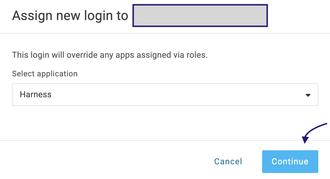Click the "Assign new login to" heading
Screen dimensions: 330x179
[70, 16]
